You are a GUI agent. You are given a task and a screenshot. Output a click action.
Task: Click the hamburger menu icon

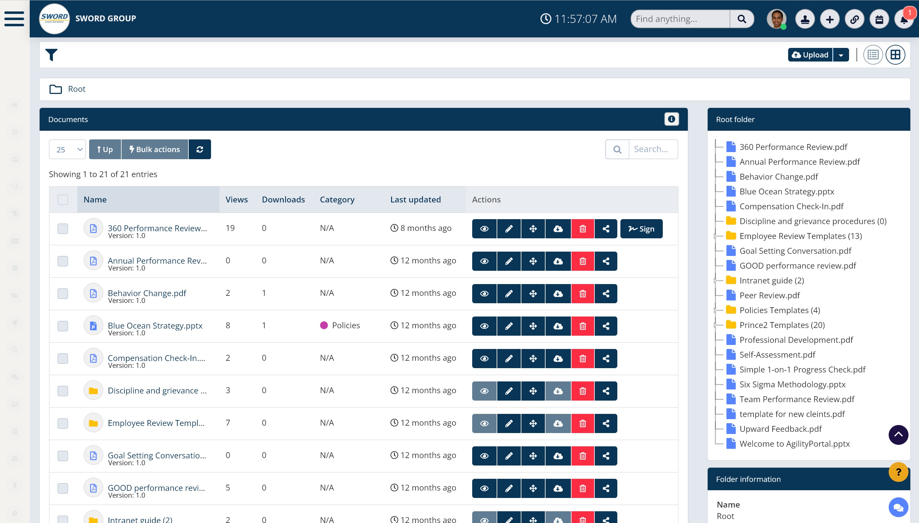14,19
